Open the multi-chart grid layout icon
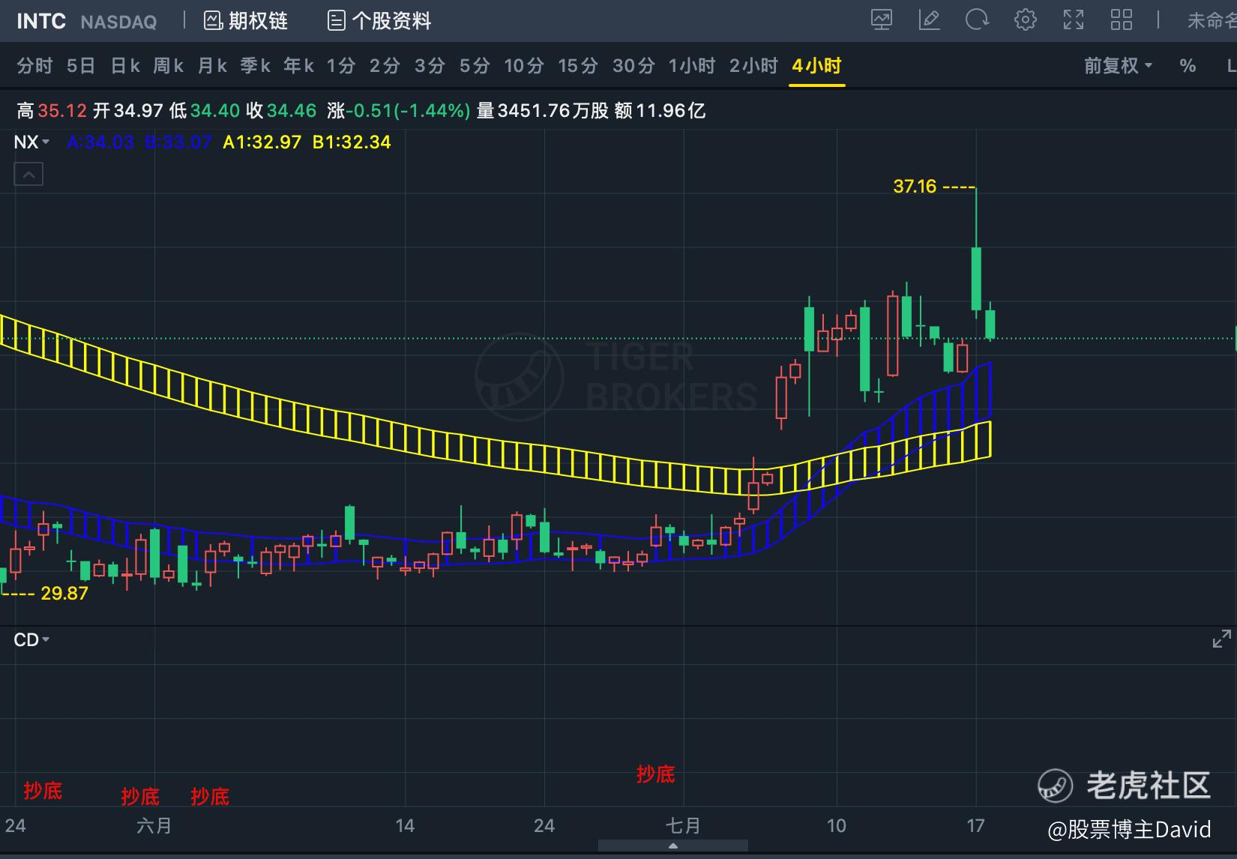Image resolution: width=1237 pixels, height=859 pixels. coord(1122,19)
